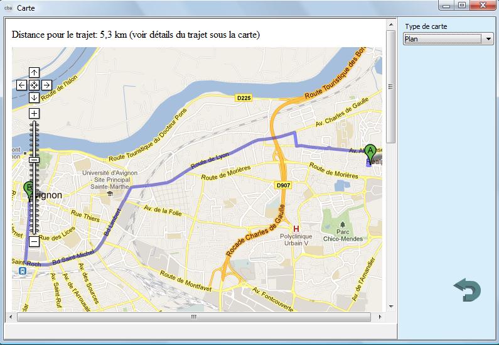Click vertical scrollbar down arrow
The image size is (499, 345).
coord(391,307)
